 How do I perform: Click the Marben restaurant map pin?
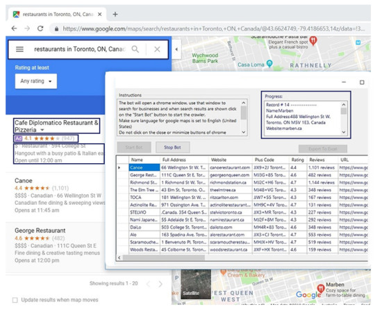(x=320, y=289)
